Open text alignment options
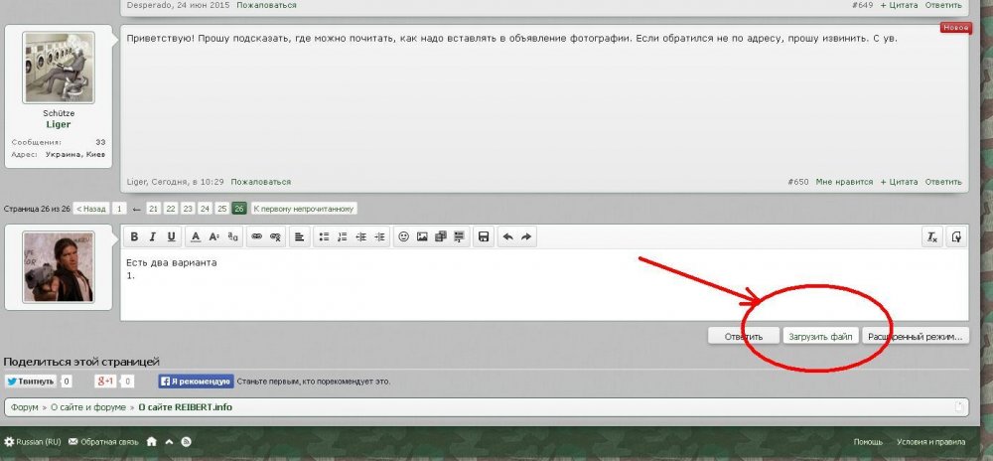Screen dimensions: 993x461 click(x=299, y=236)
